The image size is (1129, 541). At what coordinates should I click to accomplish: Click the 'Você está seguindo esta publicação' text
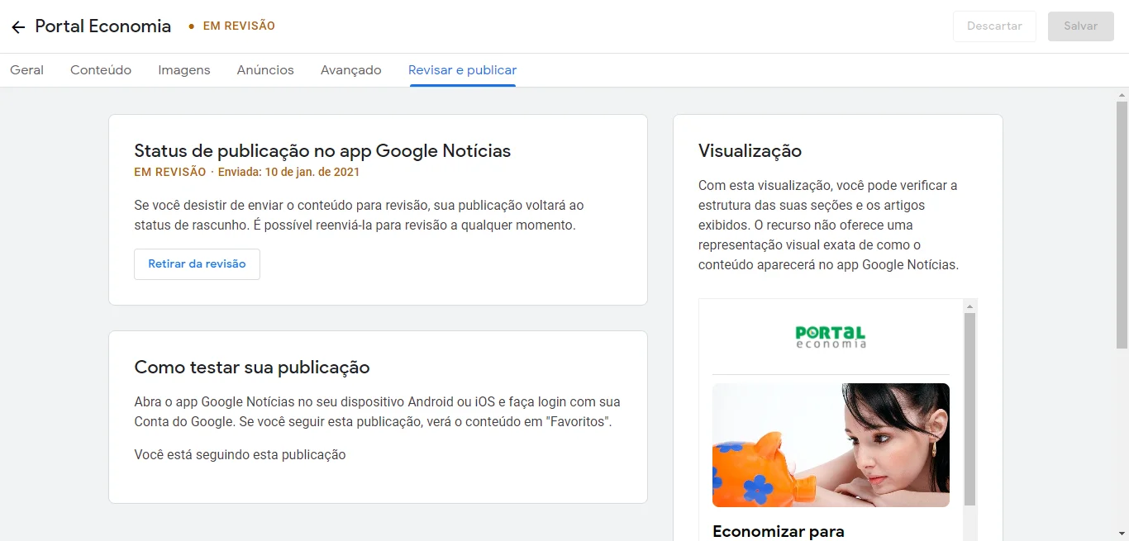click(240, 455)
